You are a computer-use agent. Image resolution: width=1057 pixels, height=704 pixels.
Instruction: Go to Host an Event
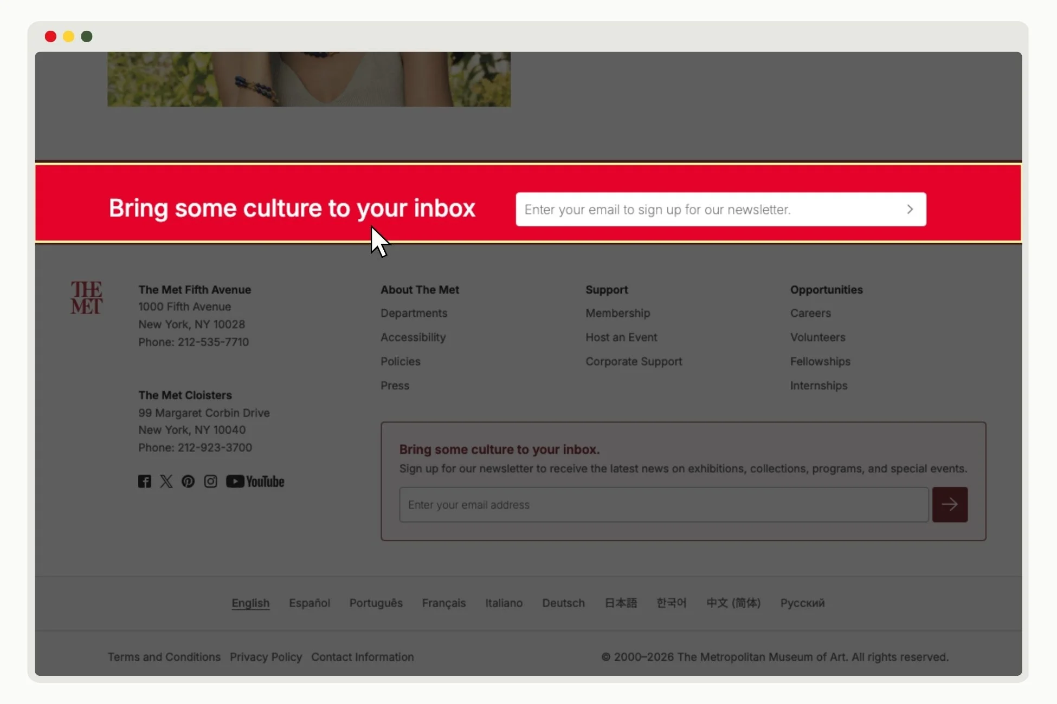pos(621,337)
